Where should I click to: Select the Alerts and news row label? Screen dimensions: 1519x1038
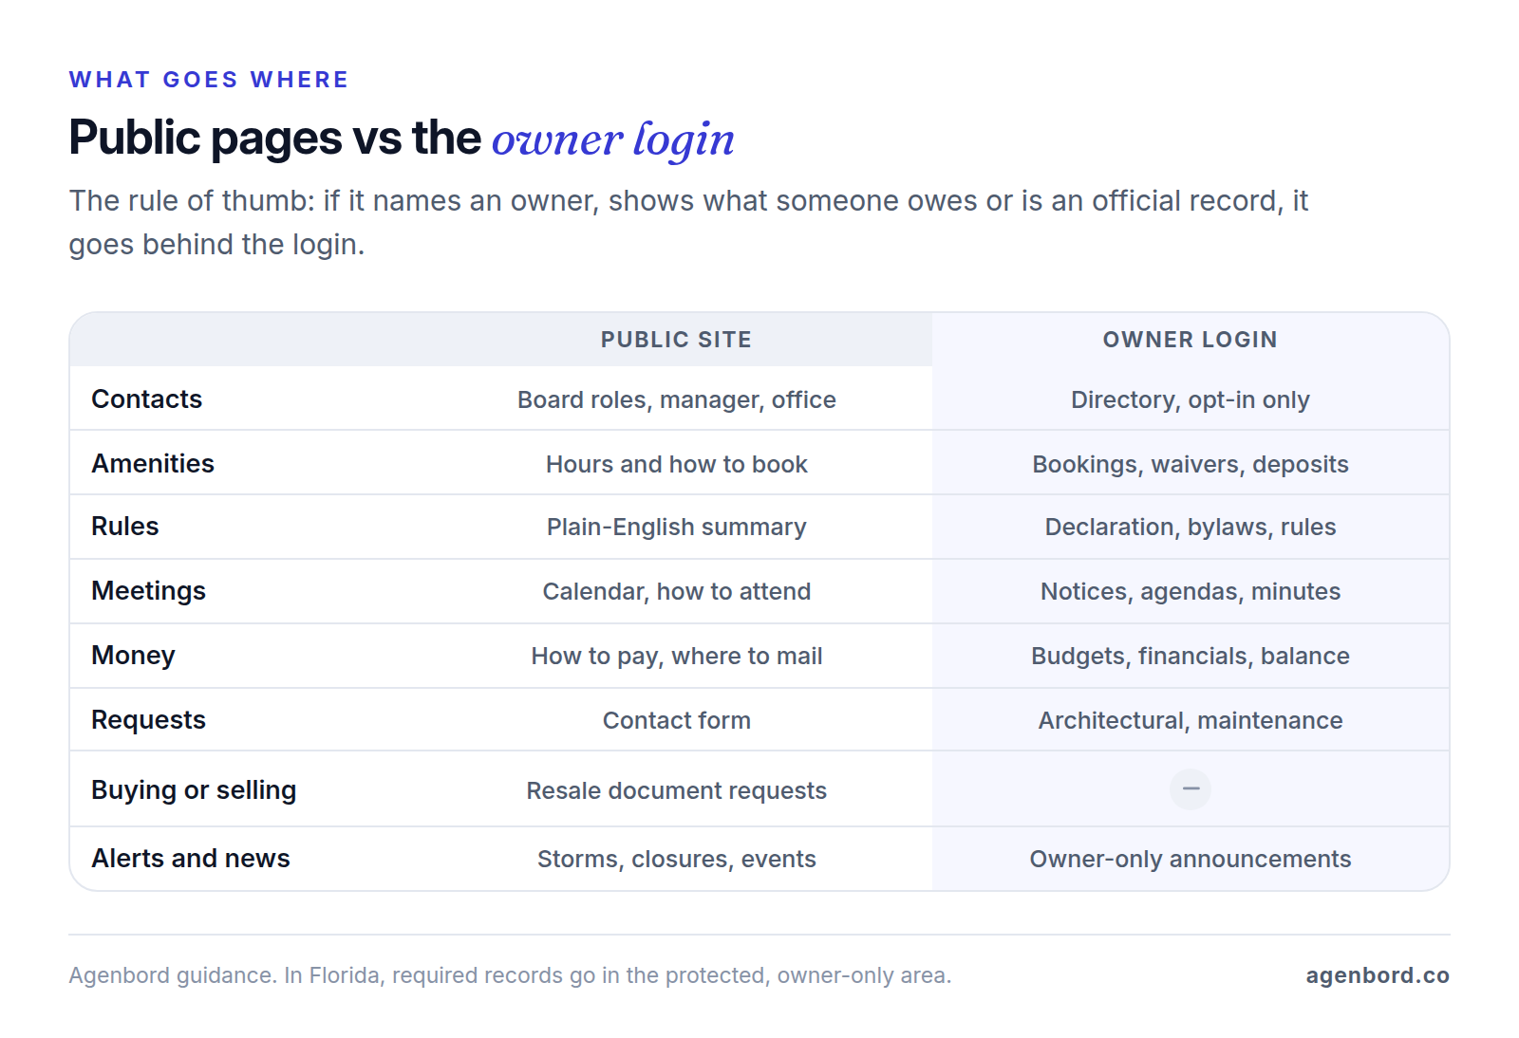pyautogui.click(x=190, y=859)
